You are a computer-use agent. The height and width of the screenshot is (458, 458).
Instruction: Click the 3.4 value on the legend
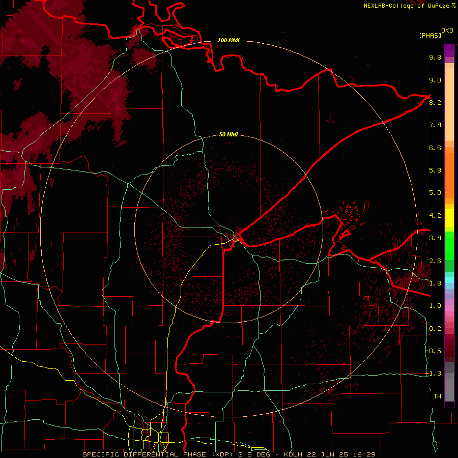coord(435,238)
